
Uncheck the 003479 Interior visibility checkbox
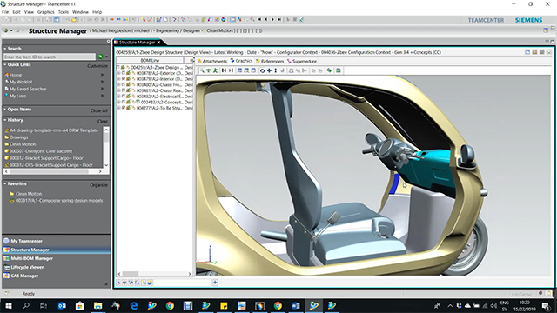(124, 79)
